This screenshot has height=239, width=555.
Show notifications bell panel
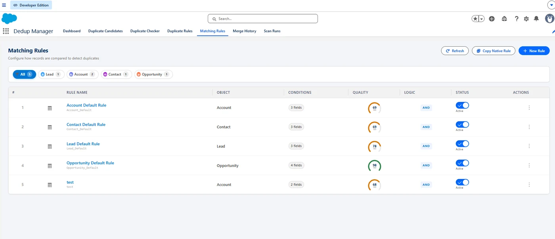(x=536, y=19)
